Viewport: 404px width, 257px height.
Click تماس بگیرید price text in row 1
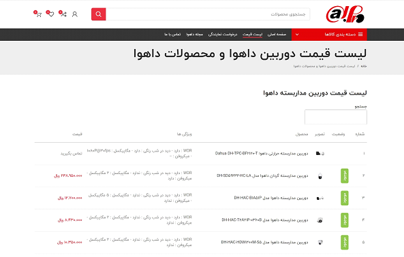click(72, 154)
